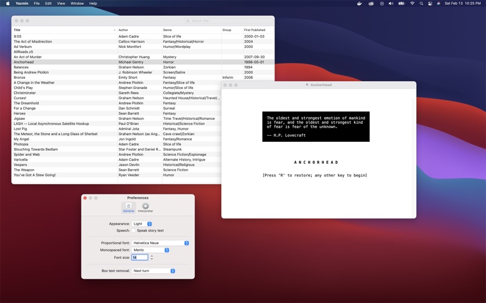Viewport: 486px width, 303px height.
Task: Click the Wi-Fi status icon
Action: pos(412,4)
